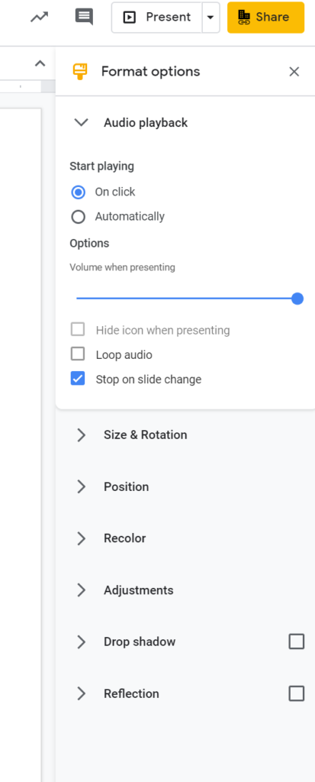Screen dimensions: 315x782
Task: Close the Format options panel
Action: (294, 72)
